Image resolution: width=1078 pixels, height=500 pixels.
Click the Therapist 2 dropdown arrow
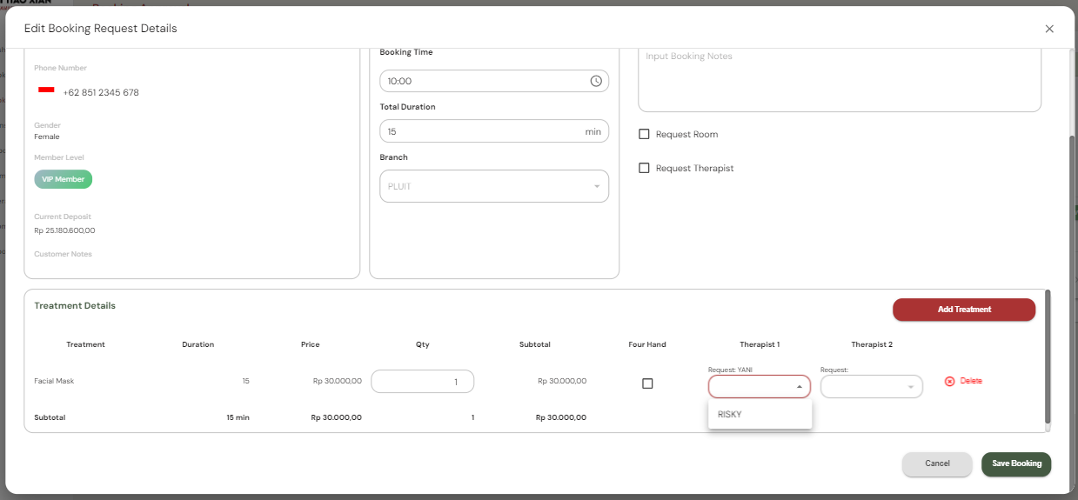click(911, 387)
